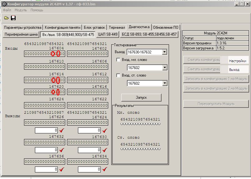Apply red checkmark for output 167624
Viewport: 251px width, 179px height.
105,131
